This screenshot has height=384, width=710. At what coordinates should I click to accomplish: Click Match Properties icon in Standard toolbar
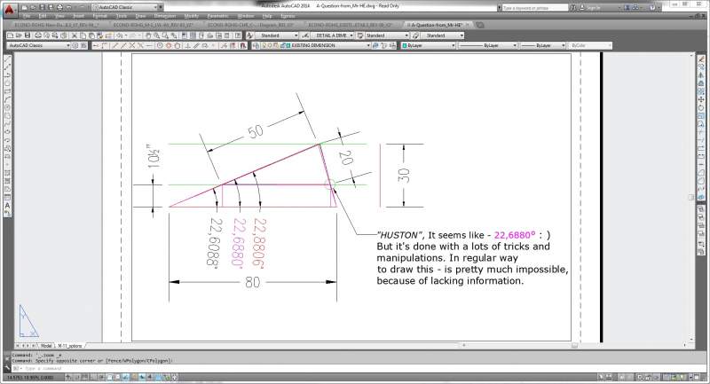click(x=100, y=35)
